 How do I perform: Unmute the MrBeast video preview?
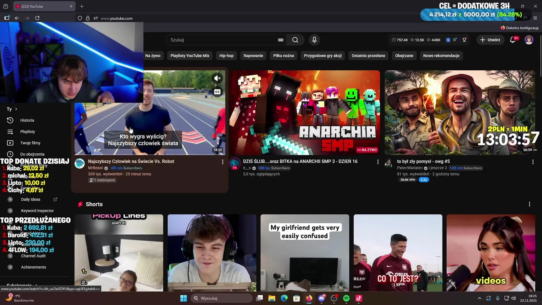pos(217,78)
